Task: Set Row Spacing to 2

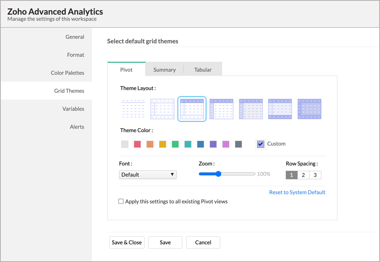Action: click(x=303, y=175)
